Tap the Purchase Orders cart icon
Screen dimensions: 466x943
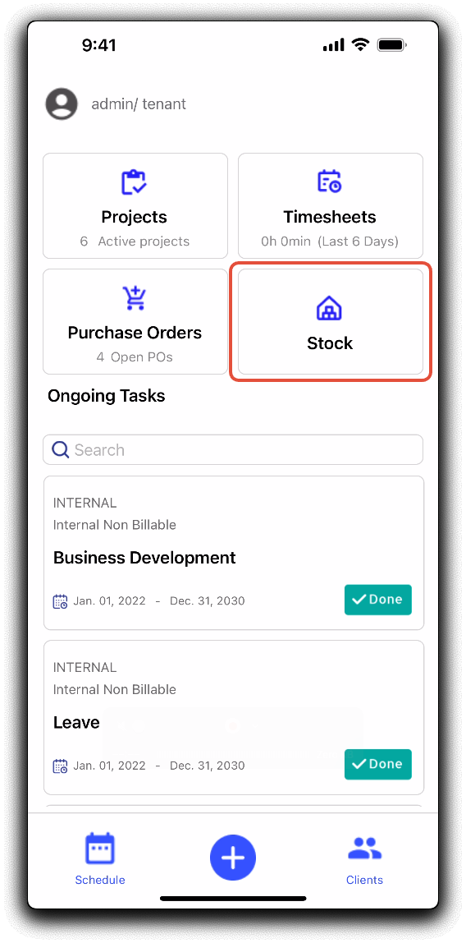click(134, 297)
